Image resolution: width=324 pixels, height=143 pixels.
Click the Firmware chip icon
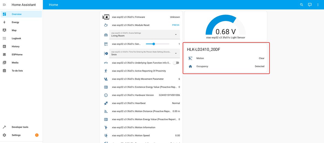pos(106,17)
